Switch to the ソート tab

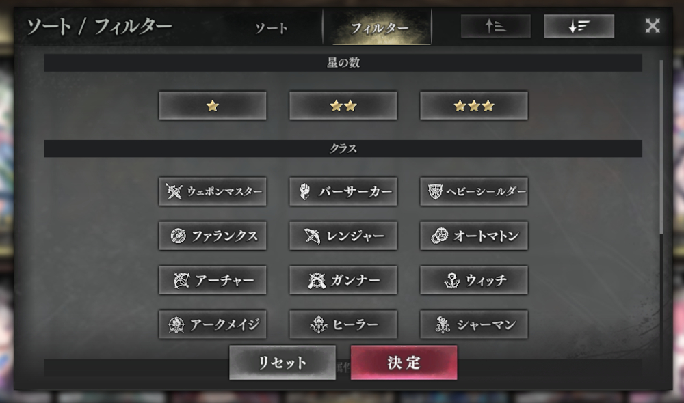(272, 28)
